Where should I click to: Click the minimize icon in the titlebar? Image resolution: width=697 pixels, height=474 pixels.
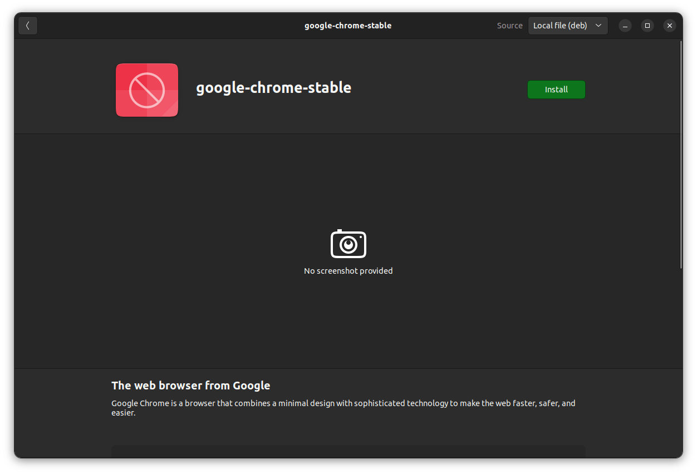click(625, 26)
